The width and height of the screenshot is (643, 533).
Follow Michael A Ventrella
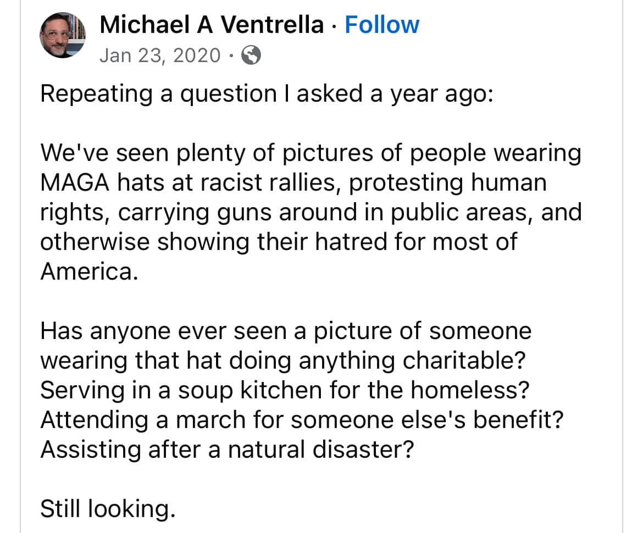click(382, 25)
